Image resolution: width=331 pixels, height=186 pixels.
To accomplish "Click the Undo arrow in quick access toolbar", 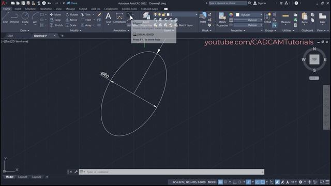I will click(49, 3).
